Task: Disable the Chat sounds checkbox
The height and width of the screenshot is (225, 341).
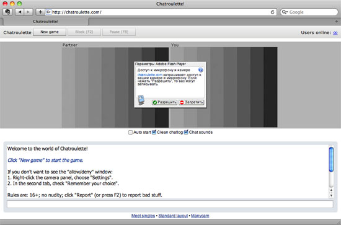Action: (x=186, y=132)
